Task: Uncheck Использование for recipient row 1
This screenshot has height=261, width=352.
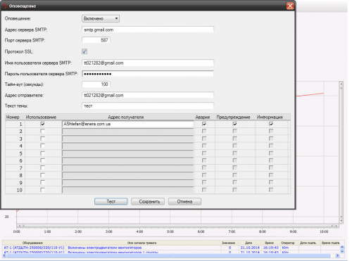Action: point(42,124)
